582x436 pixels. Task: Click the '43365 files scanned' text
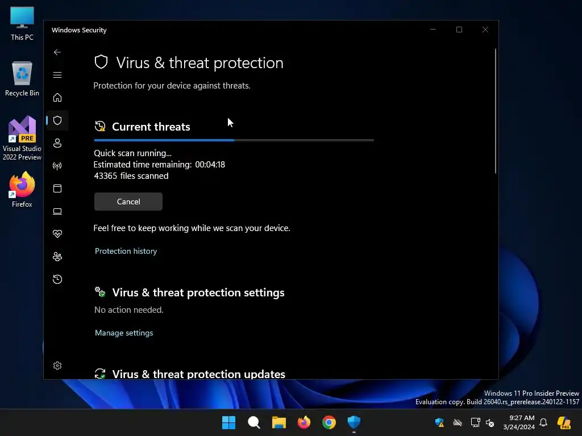click(x=131, y=176)
